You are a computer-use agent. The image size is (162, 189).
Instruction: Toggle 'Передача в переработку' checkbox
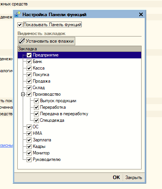click(x=36, y=114)
